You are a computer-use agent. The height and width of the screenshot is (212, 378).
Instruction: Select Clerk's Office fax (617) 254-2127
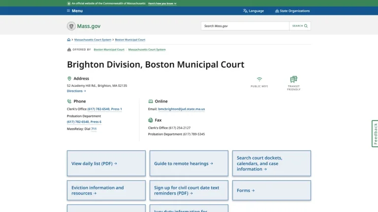(x=169, y=128)
